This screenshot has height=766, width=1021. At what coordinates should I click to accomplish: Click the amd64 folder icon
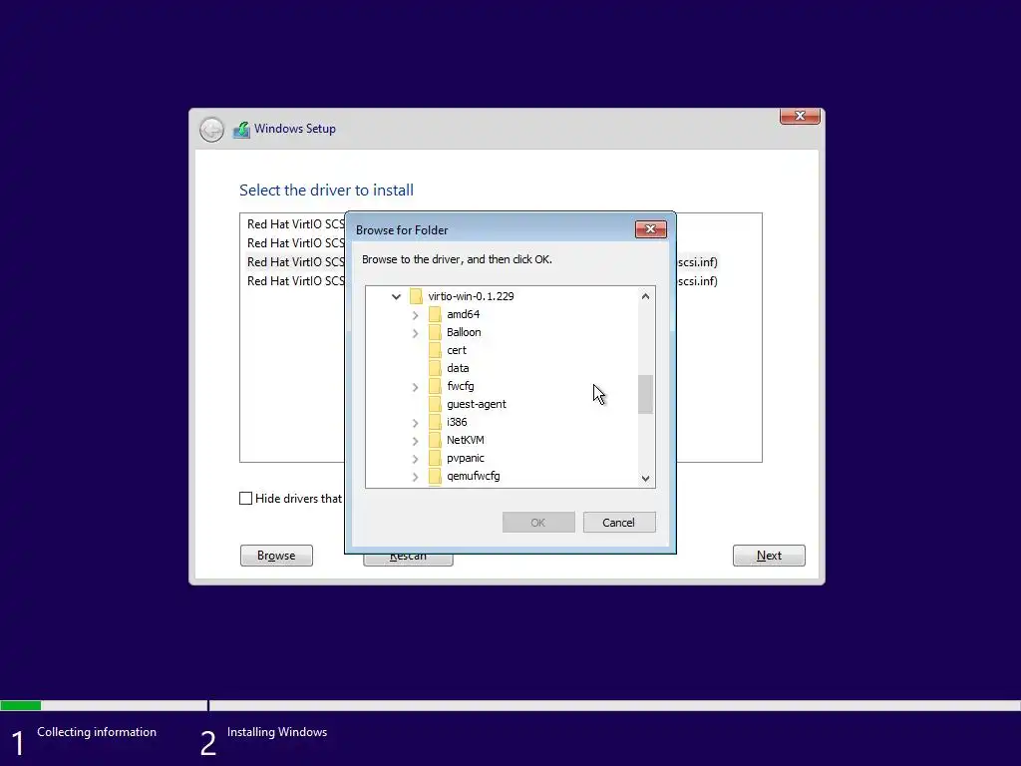coord(435,314)
